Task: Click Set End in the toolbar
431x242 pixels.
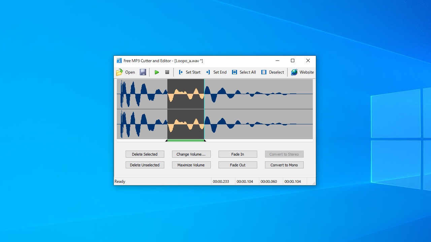Action: point(216,72)
